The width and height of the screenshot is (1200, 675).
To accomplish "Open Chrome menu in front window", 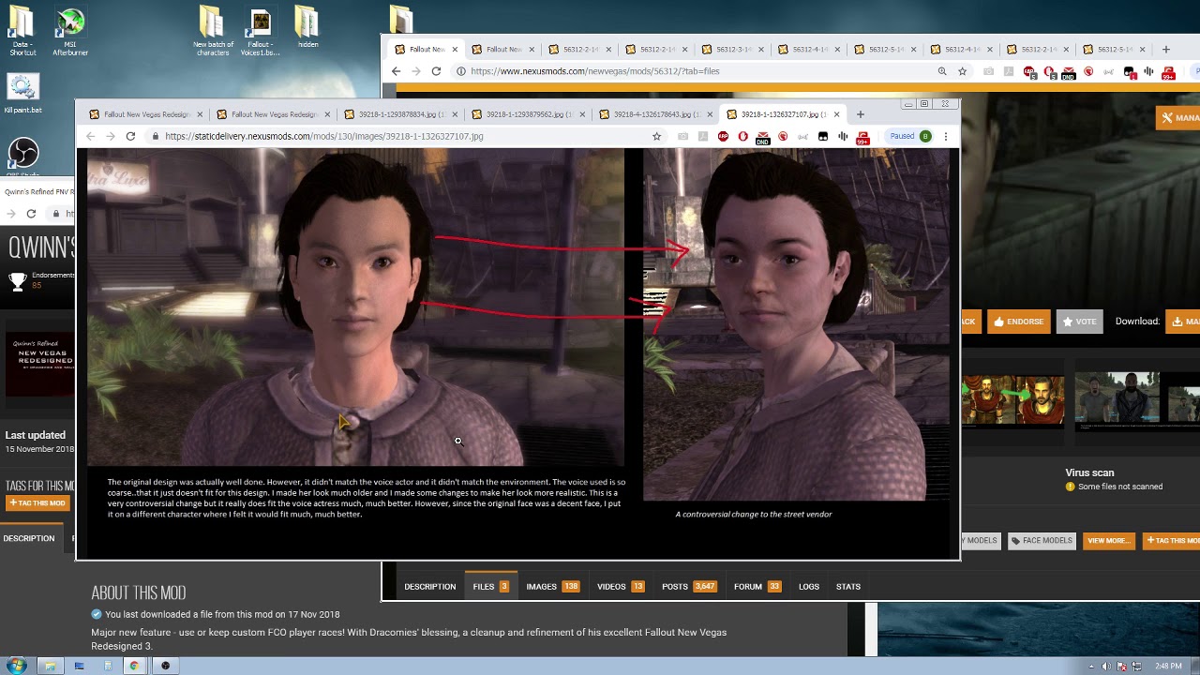I will coord(945,136).
